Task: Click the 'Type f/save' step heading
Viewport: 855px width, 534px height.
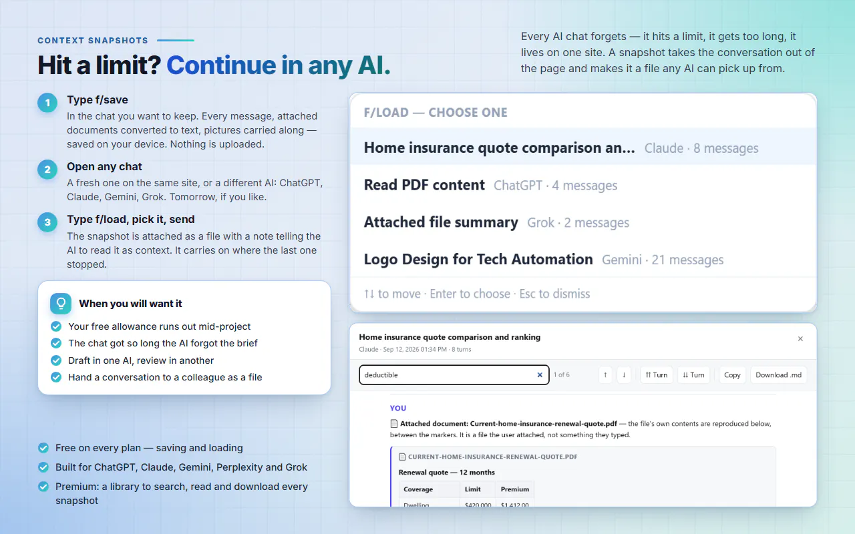Action: pos(98,100)
